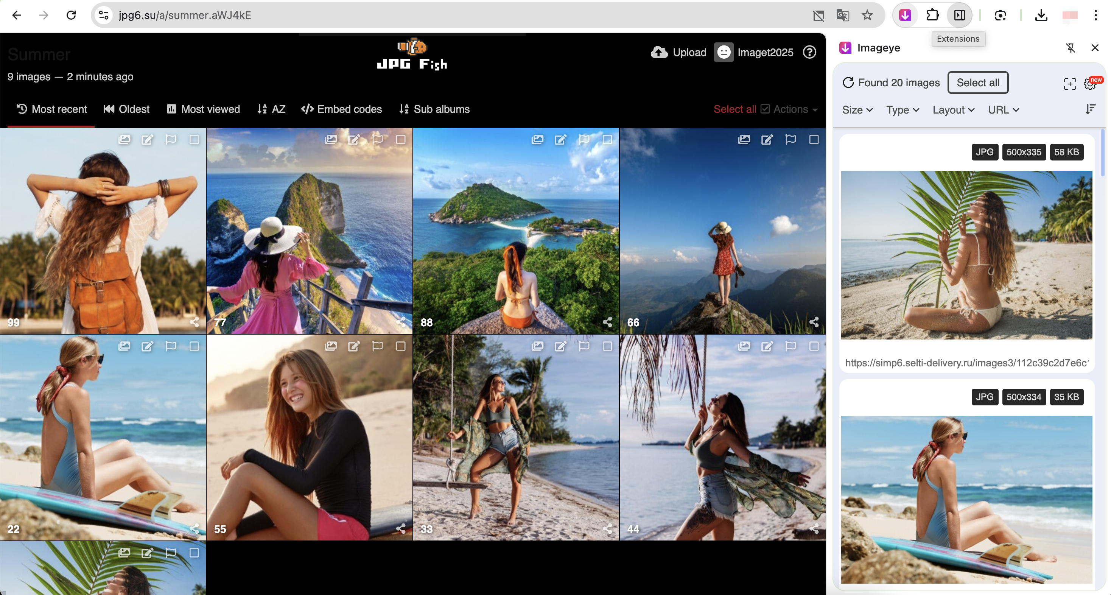
Task: Open the Embed codes tab
Action: tap(341, 109)
